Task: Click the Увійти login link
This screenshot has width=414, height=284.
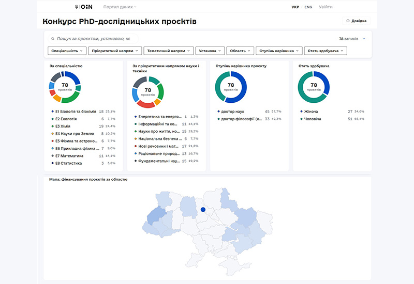Action: [326, 7]
